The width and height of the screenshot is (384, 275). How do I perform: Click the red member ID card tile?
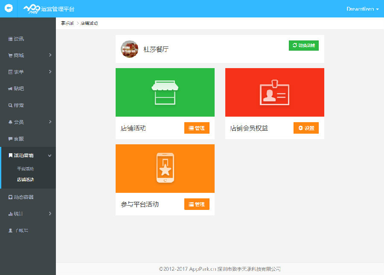(274, 92)
